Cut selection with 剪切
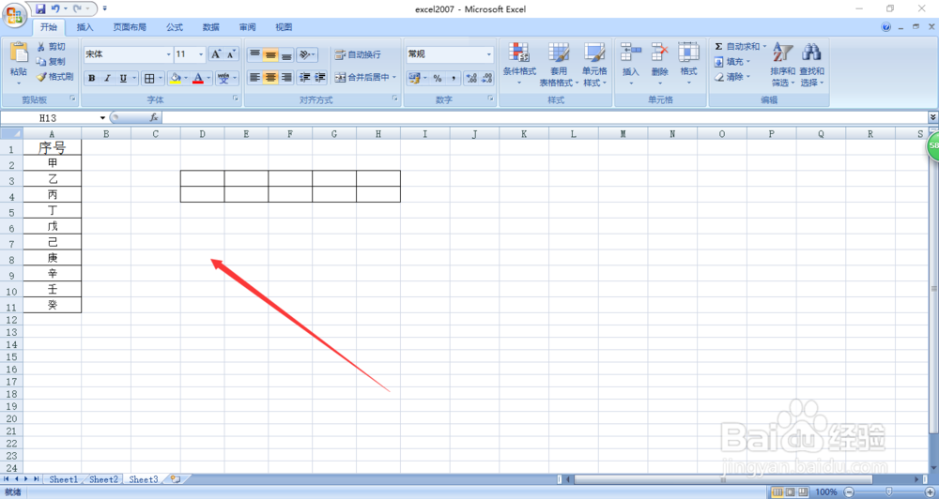Image resolution: width=939 pixels, height=499 pixels. [51, 47]
